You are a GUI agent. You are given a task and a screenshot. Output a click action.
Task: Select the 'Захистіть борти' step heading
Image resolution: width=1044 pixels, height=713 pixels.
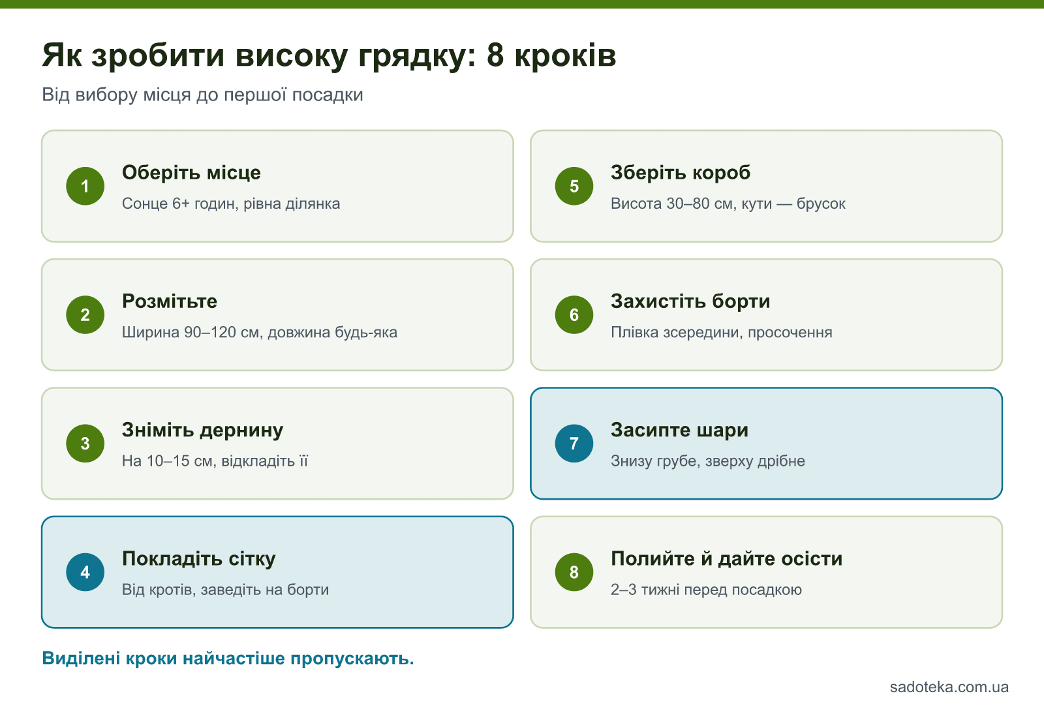click(x=690, y=301)
